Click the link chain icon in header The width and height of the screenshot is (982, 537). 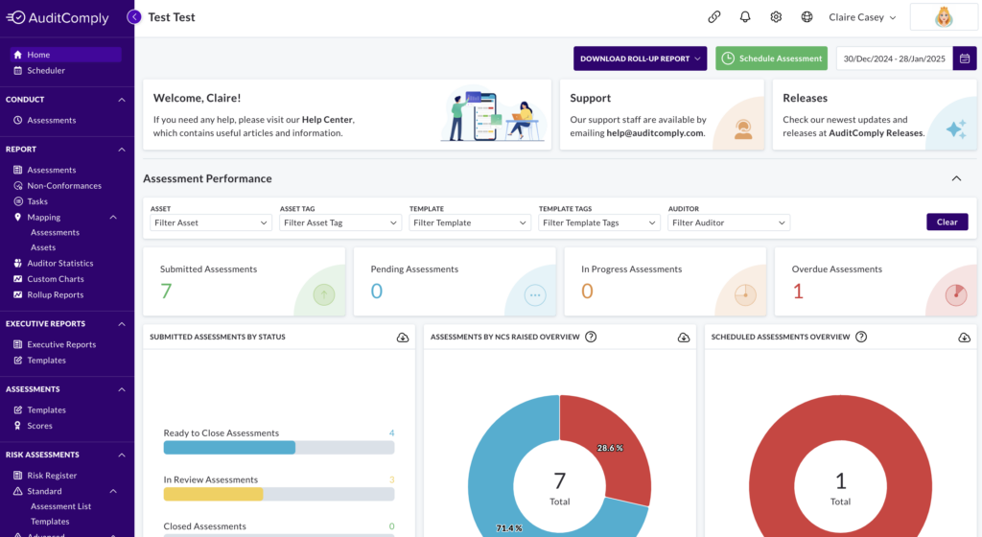point(713,17)
